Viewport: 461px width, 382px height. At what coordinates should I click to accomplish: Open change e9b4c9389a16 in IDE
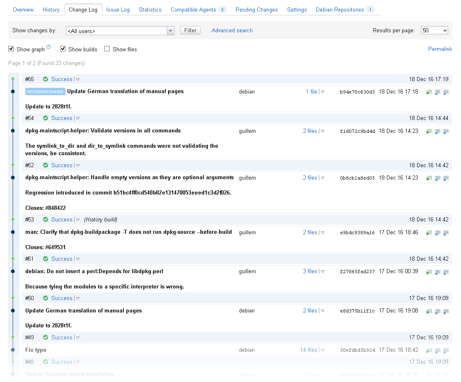tap(446, 233)
